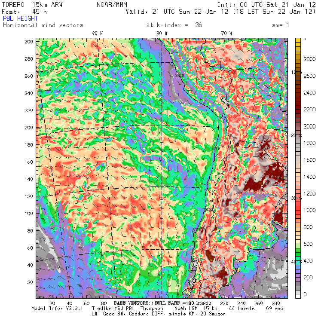This screenshot has width=318, height=318.
Task: Click the "SCFA" station label on the map
Action: (216, 149)
